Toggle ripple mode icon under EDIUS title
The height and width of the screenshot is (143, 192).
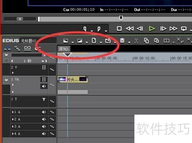pos(17,49)
